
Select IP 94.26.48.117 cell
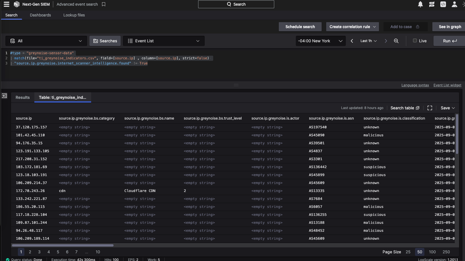point(29,231)
